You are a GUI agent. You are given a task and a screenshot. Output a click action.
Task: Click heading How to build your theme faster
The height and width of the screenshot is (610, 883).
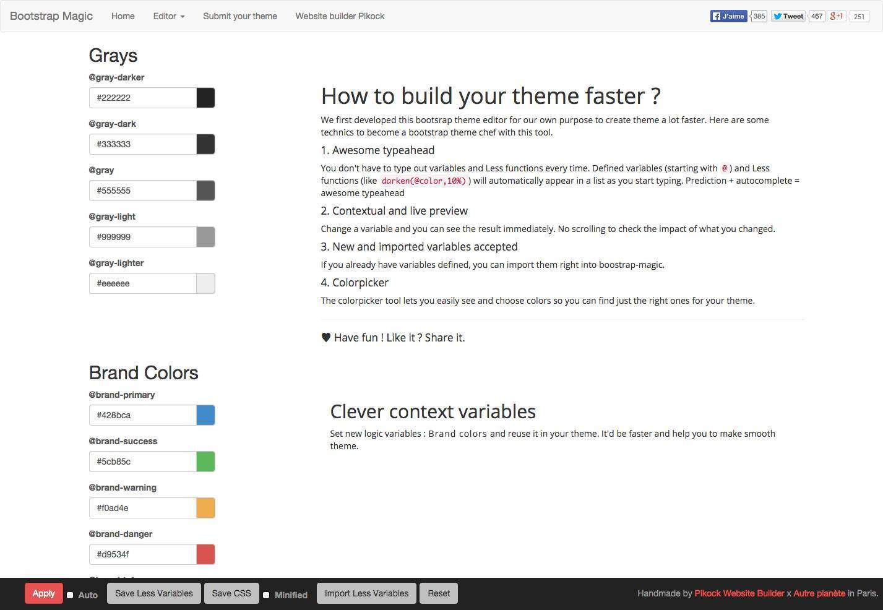[491, 96]
